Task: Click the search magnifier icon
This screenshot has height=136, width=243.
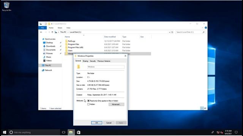Action: (204, 32)
